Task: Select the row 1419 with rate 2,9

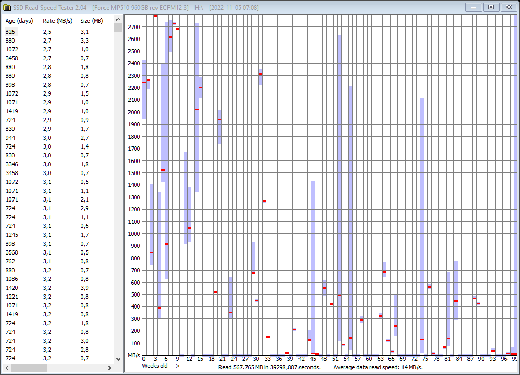Action: 58,111
